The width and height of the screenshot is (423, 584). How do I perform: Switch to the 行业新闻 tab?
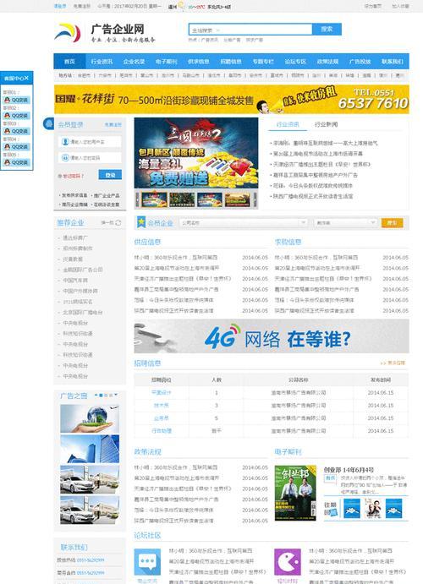[x=326, y=124]
